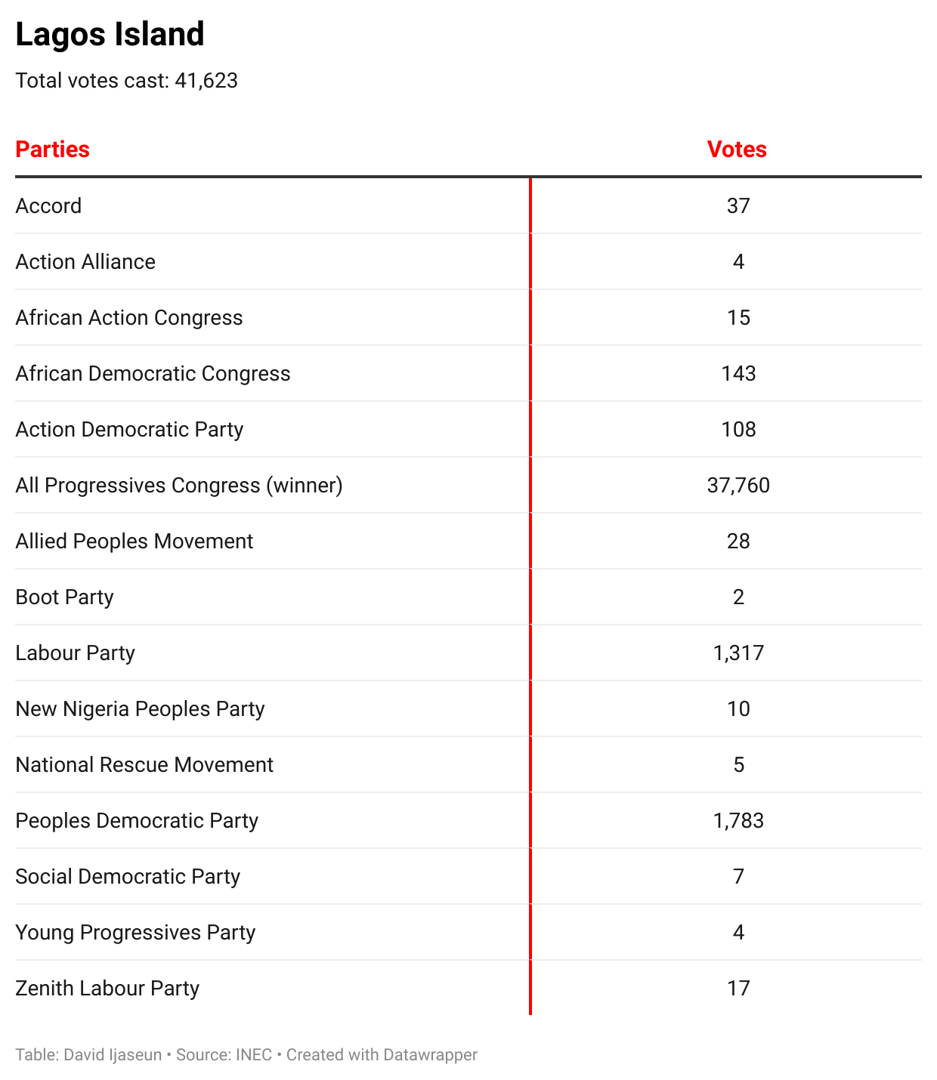Click the Parties column header
The height and width of the screenshot is (1080, 937).
(53, 150)
